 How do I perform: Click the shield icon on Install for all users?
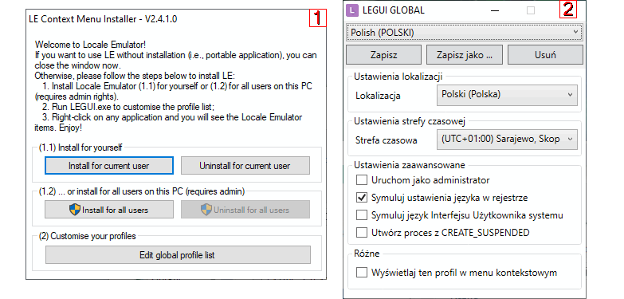tap(75, 210)
